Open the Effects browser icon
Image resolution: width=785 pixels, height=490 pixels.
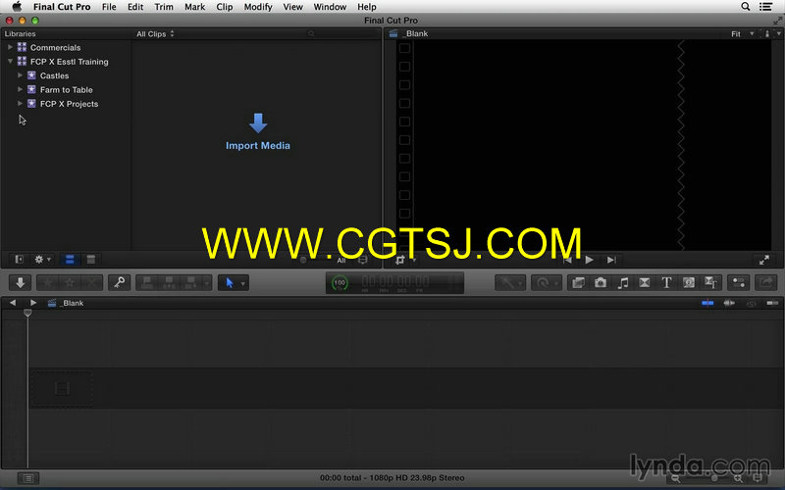(x=578, y=283)
